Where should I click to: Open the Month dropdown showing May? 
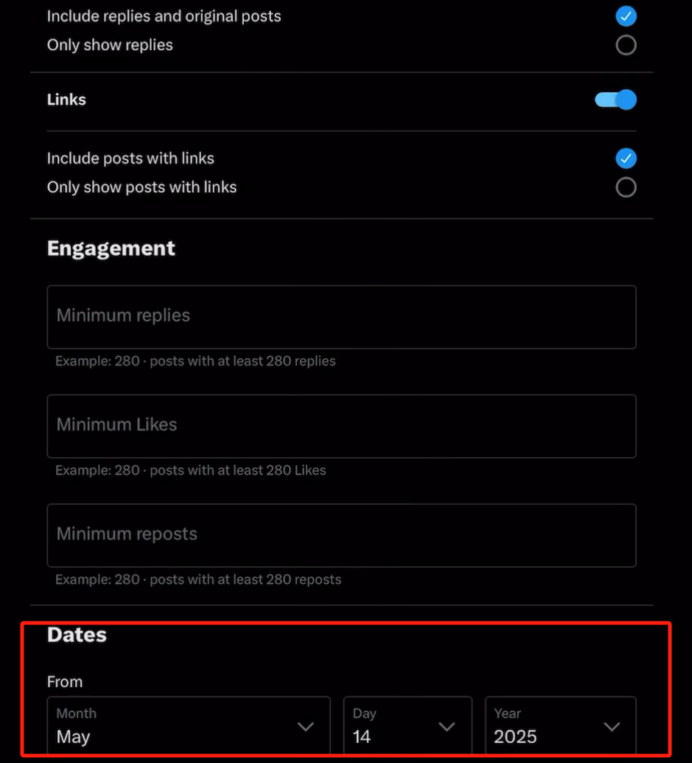click(188, 727)
